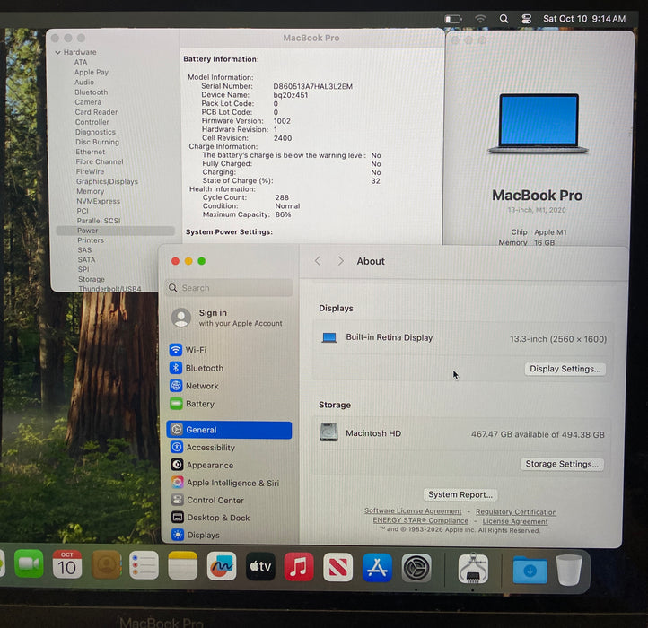Click Sign in with your Apple Account
The width and height of the screenshot is (648, 628).
227,318
